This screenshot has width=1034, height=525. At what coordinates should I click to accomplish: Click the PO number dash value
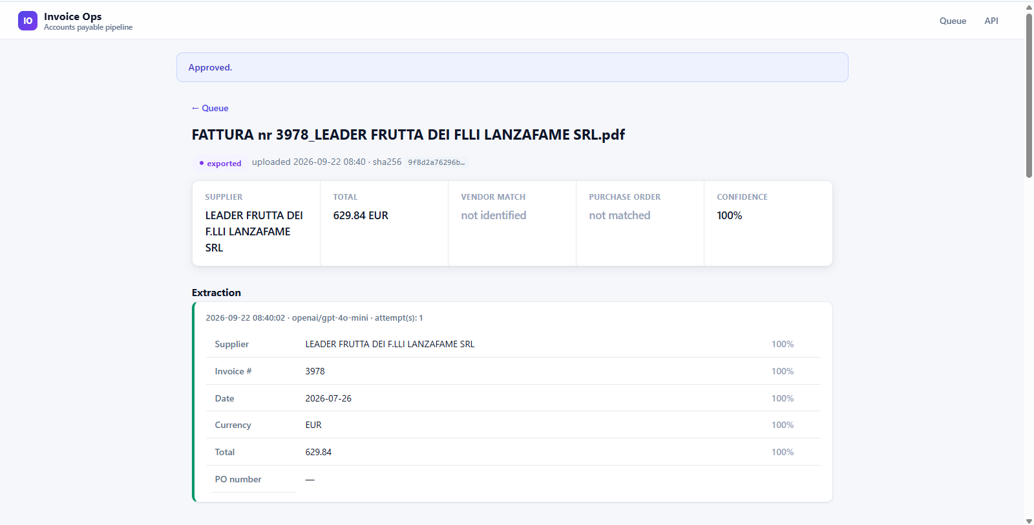click(310, 479)
